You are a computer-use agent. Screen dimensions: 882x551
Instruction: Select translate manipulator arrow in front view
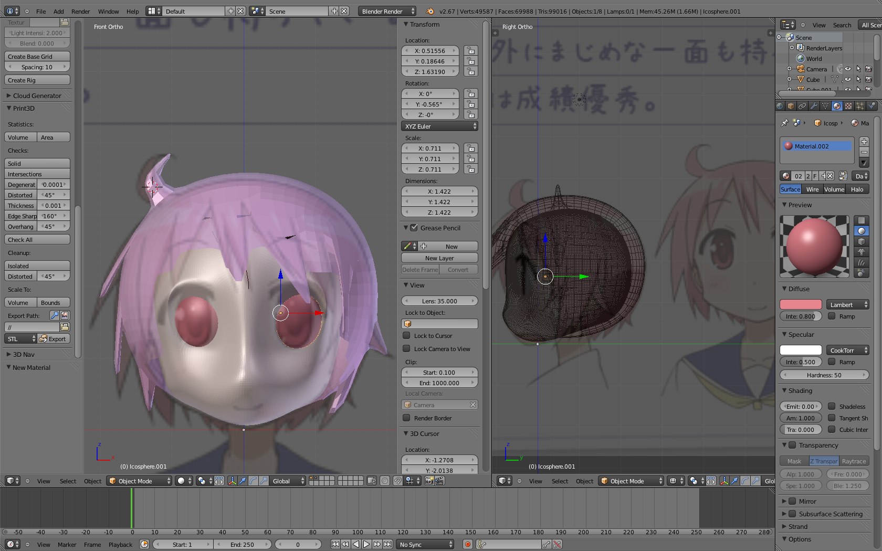(243, 481)
